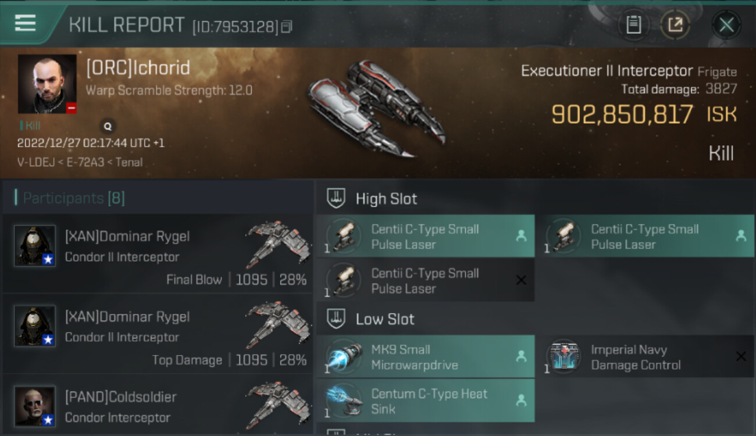756x436 pixels.
Task: Click the Q search icon under portrait
Action: tap(108, 126)
